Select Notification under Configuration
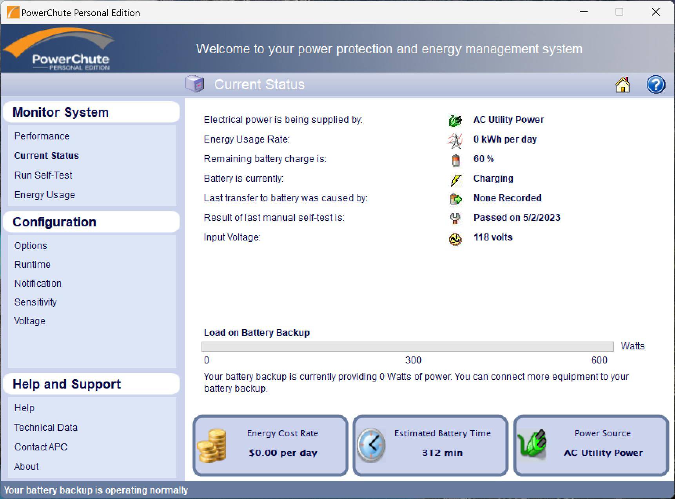Viewport: 675px width, 499px height. click(38, 283)
